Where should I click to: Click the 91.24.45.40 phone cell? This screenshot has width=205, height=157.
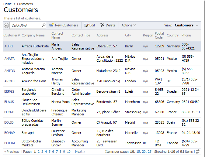(191, 133)
